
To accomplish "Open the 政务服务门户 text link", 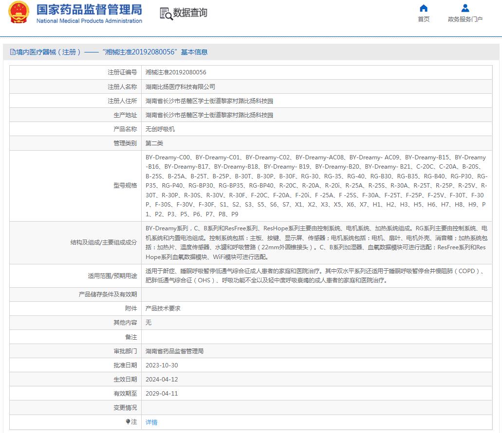I will [465, 19].
